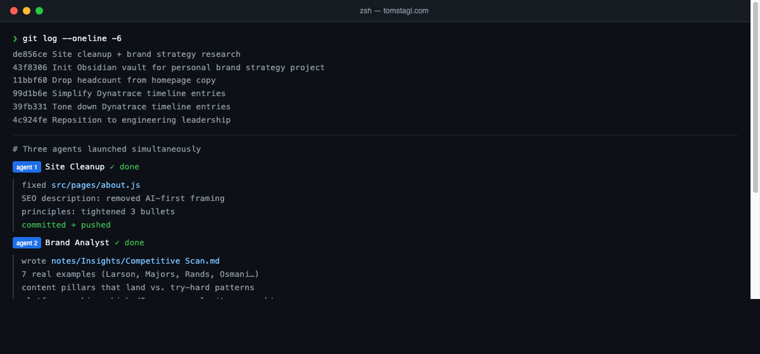Click the 'Brand Analyst' agent title

point(77,243)
